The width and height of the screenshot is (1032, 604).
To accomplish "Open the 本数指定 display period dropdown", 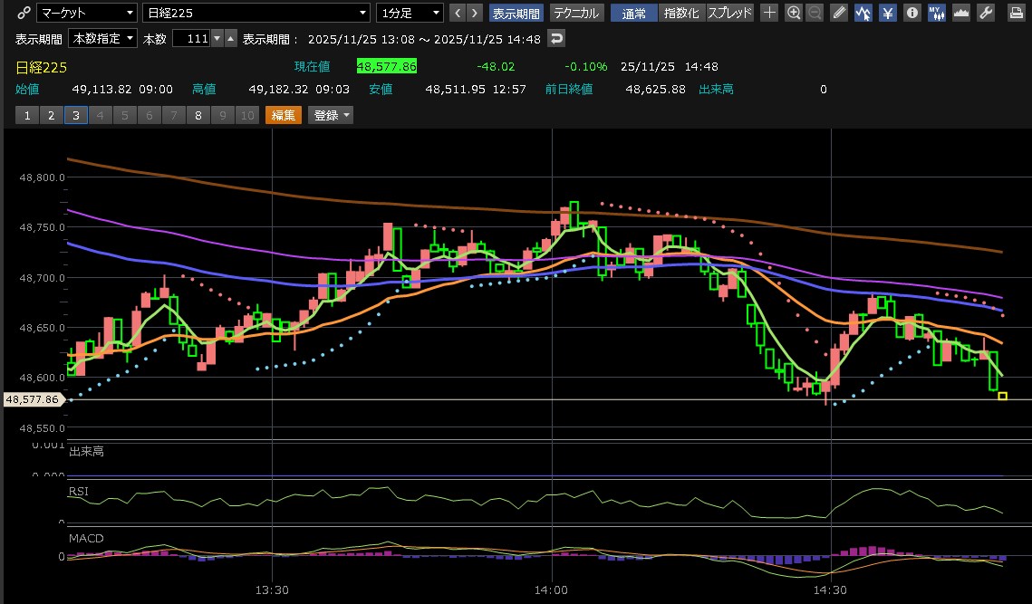I will (102, 38).
